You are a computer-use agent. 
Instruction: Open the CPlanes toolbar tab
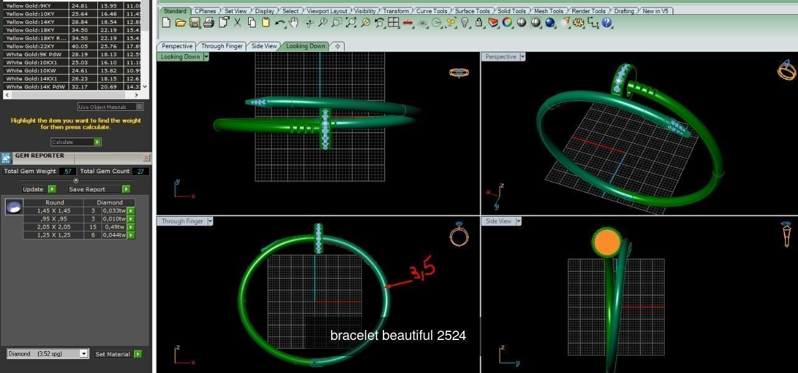(205, 11)
